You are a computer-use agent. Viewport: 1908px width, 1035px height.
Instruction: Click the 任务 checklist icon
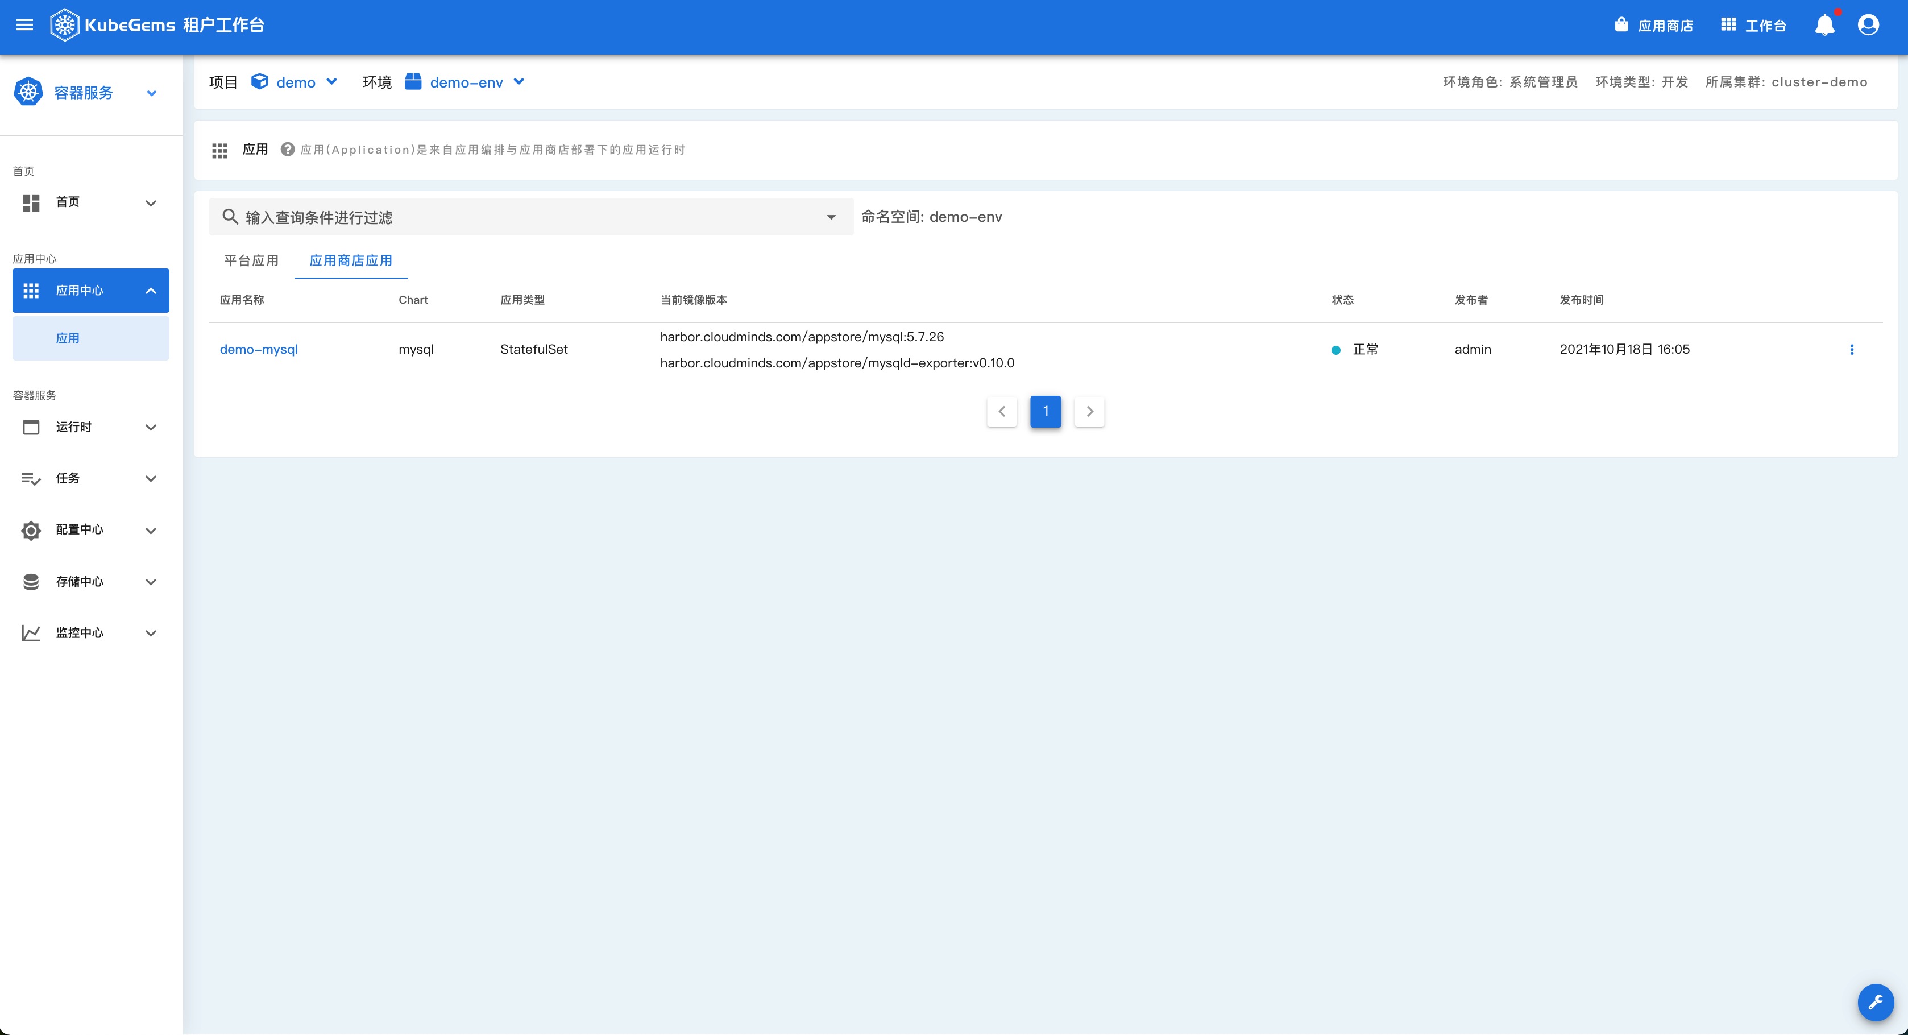click(x=31, y=479)
